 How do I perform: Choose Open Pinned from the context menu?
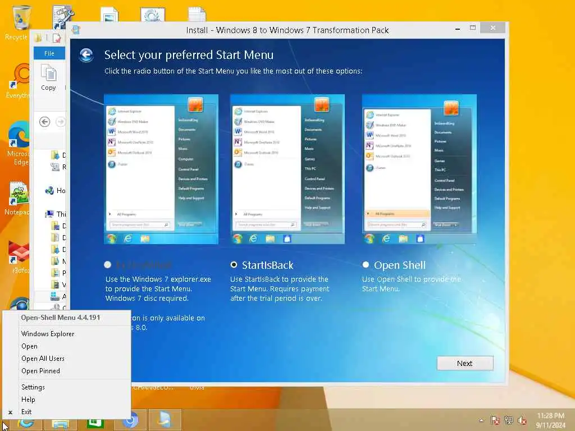(x=40, y=371)
